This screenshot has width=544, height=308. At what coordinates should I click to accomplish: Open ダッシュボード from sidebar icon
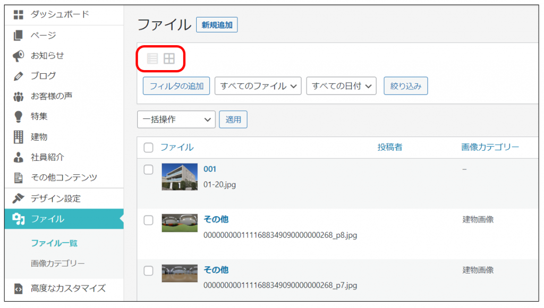(x=19, y=15)
